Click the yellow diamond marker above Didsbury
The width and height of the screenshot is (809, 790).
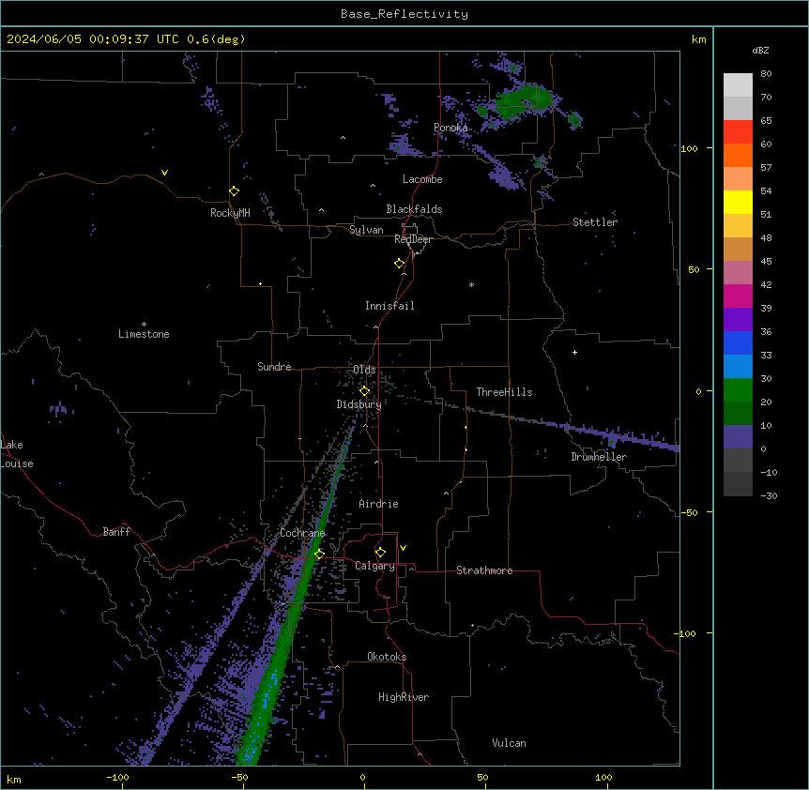[364, 391]
